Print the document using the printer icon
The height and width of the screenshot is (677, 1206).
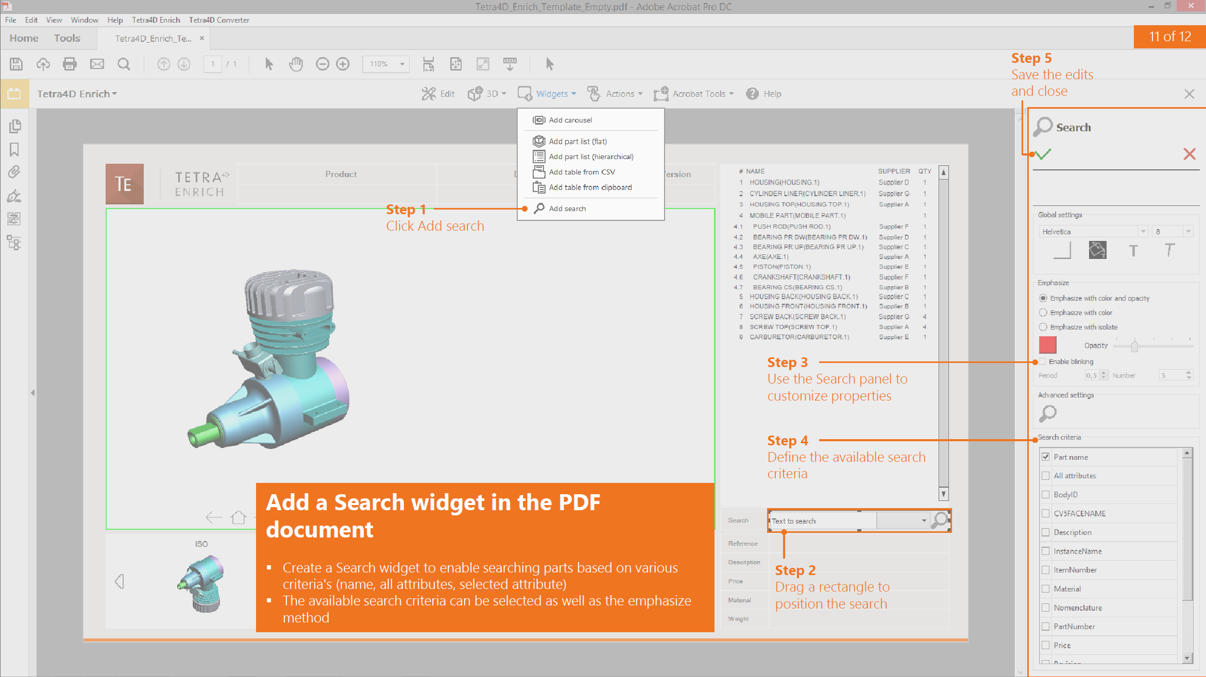[70, 64]
